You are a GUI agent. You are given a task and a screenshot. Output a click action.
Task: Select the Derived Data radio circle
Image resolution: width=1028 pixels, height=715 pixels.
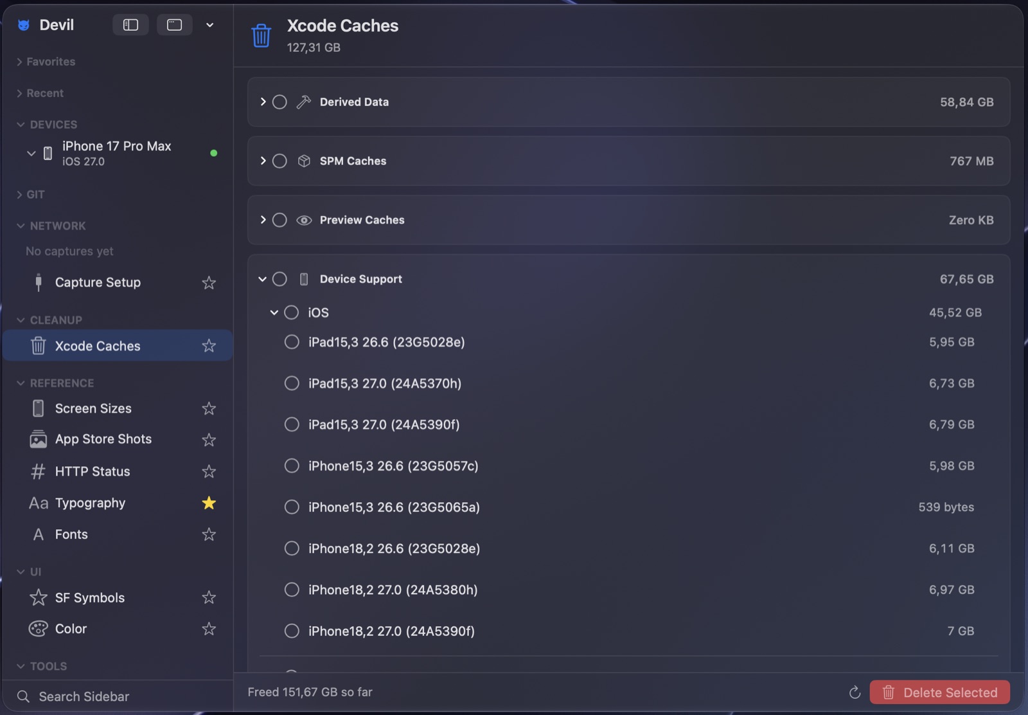coord(279,102)
